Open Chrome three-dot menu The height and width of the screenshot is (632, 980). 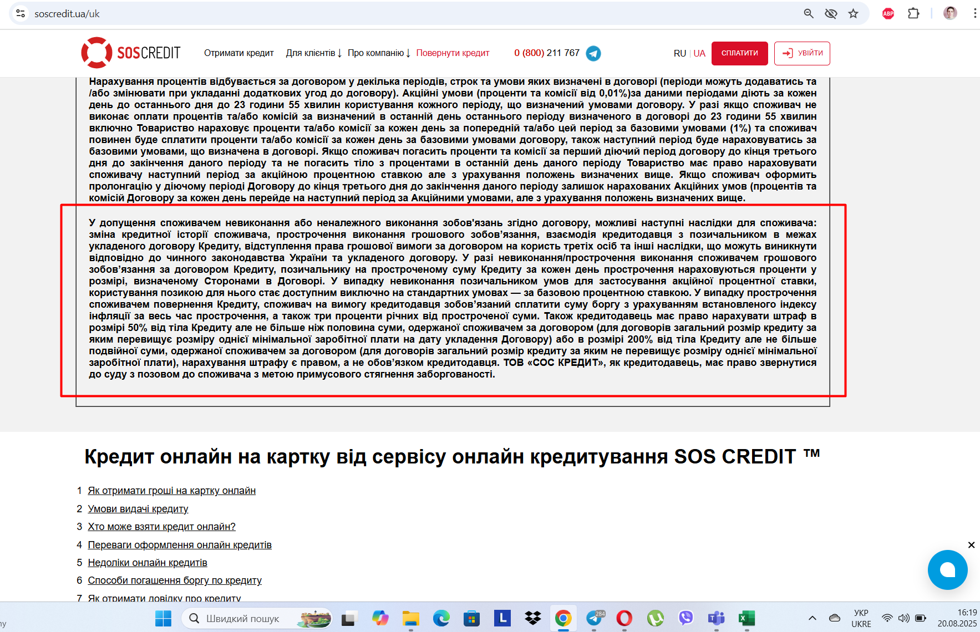click(974, 14)
